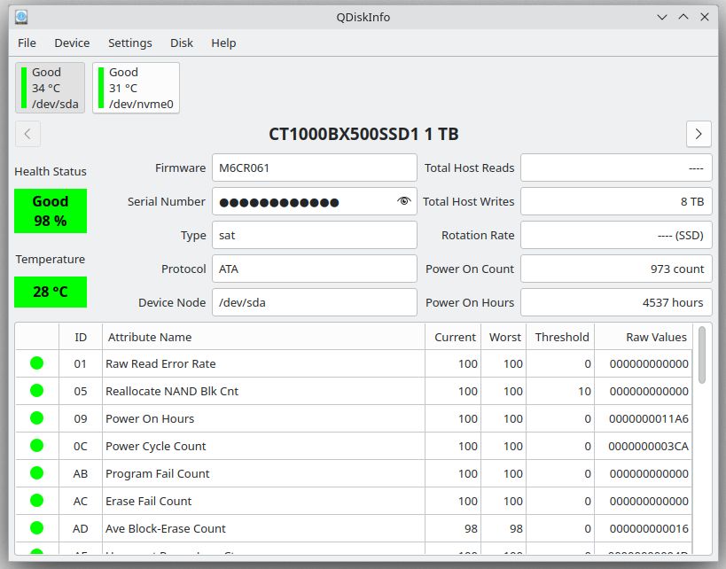Click the green status dot beside Power On Hours
The height and width of the screenshot is (569, 726).
pyautogui.click(x=35, y=418)
